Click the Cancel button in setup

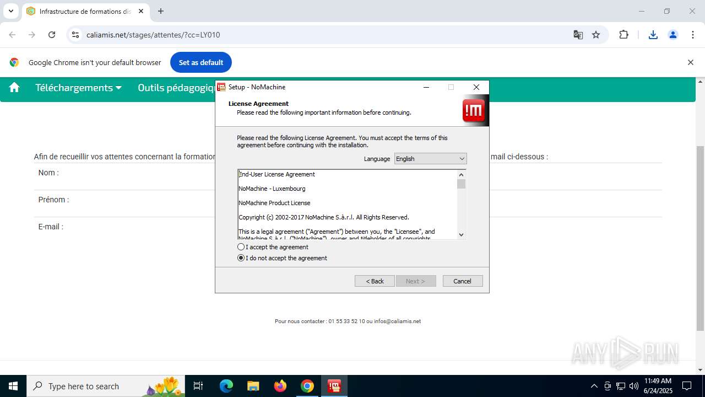pos(463,281)
